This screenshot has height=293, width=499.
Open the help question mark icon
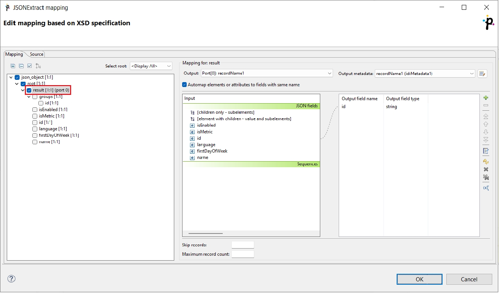pyautogui.click(x=12, y=279)
